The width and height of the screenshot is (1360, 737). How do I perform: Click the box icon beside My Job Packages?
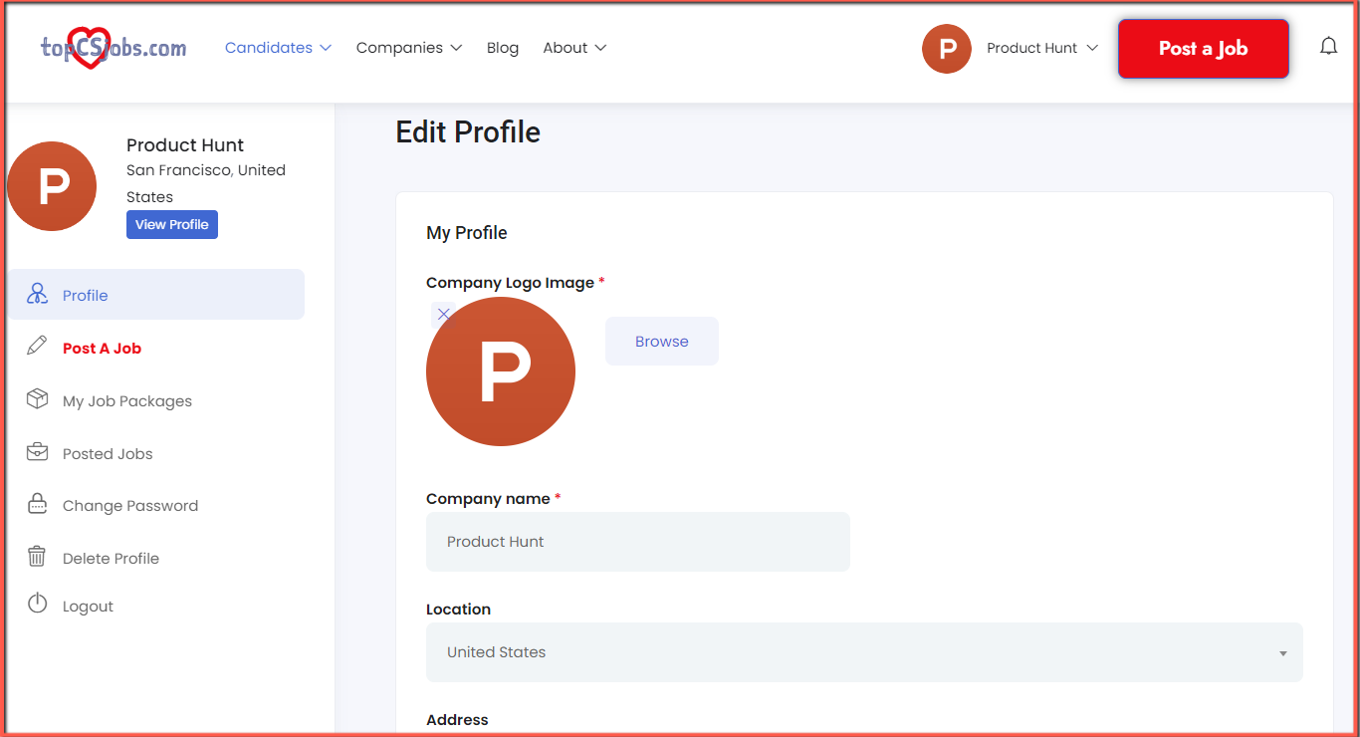pyautogui.click(x=37, y=399)
